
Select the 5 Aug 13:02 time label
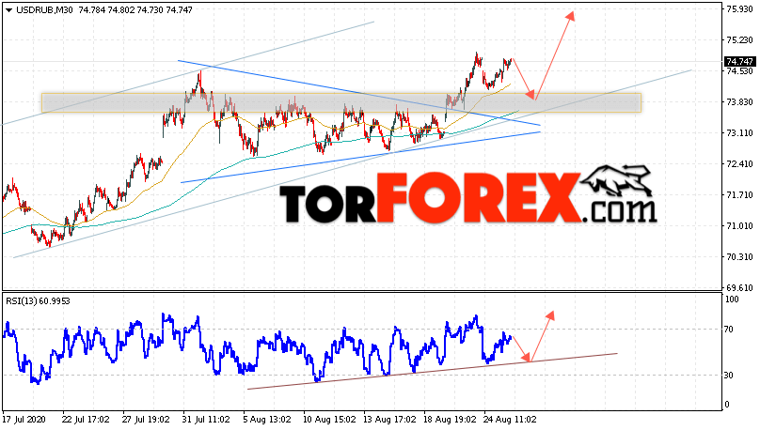pyautogui.click(x=266, y=419)
